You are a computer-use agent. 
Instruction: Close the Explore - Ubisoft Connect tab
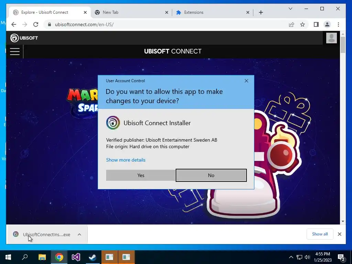point(85,12)
